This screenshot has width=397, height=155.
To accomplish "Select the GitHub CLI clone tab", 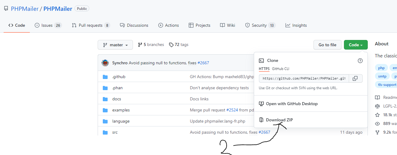I will (281, 69).
